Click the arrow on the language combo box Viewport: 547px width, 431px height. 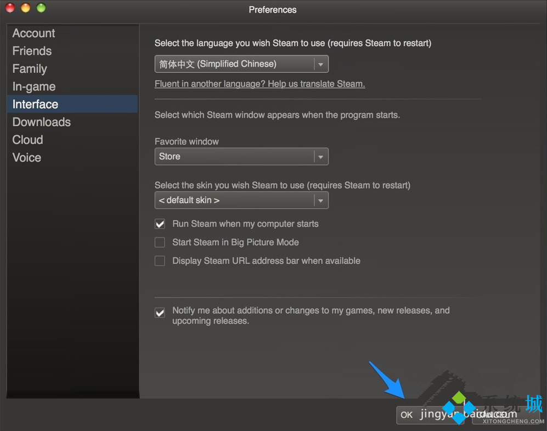(320, 64)
